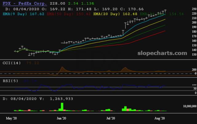Image resolution: width=197 pixels, height=124 pixels.
Task: Click the green price change 2.54
Action: [x=73, y=3]
